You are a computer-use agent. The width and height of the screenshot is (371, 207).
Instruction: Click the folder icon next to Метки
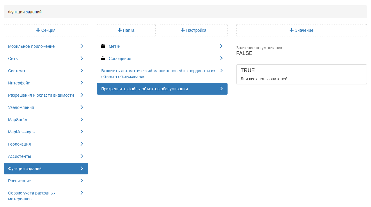pyautogui.click(x=103, y=46)
